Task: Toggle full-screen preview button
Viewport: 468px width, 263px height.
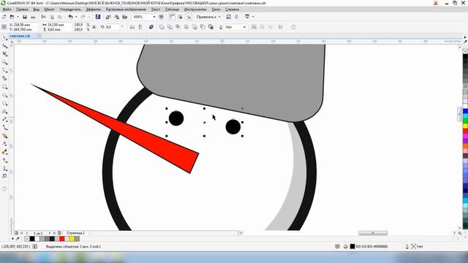Action: point(161,17)
